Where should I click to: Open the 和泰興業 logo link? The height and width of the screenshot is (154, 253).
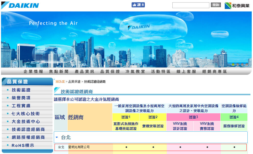pos(237,6)
